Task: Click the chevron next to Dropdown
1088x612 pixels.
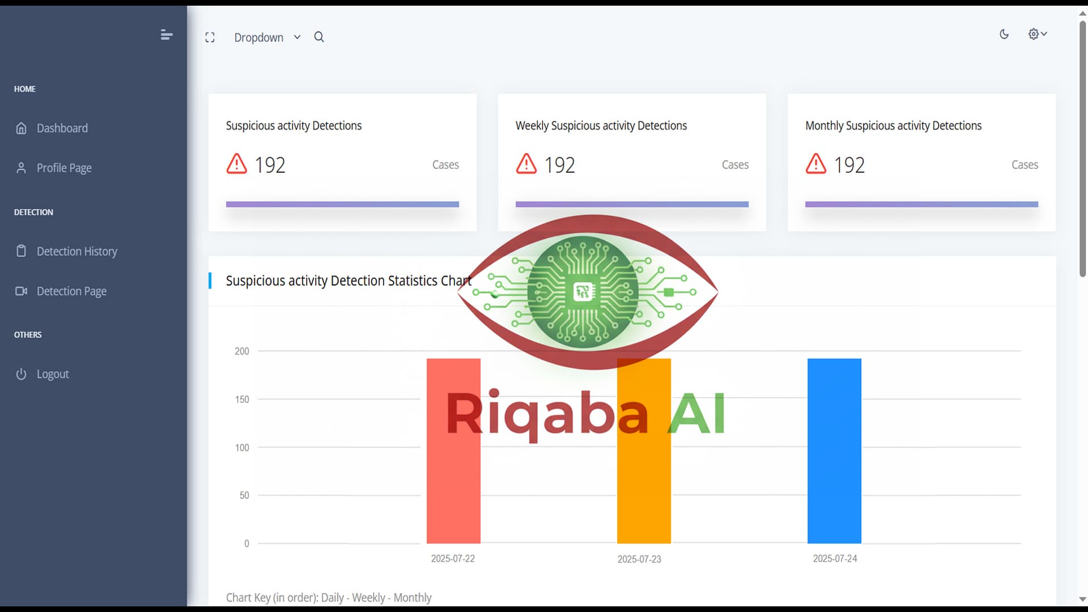Action: [x=297, y=37]
